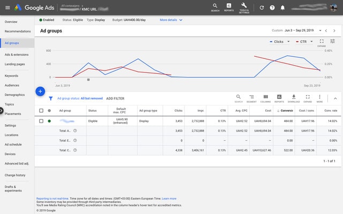Check the first ad group row checkbox
The image size is (343, 214).
coord(41,121)
